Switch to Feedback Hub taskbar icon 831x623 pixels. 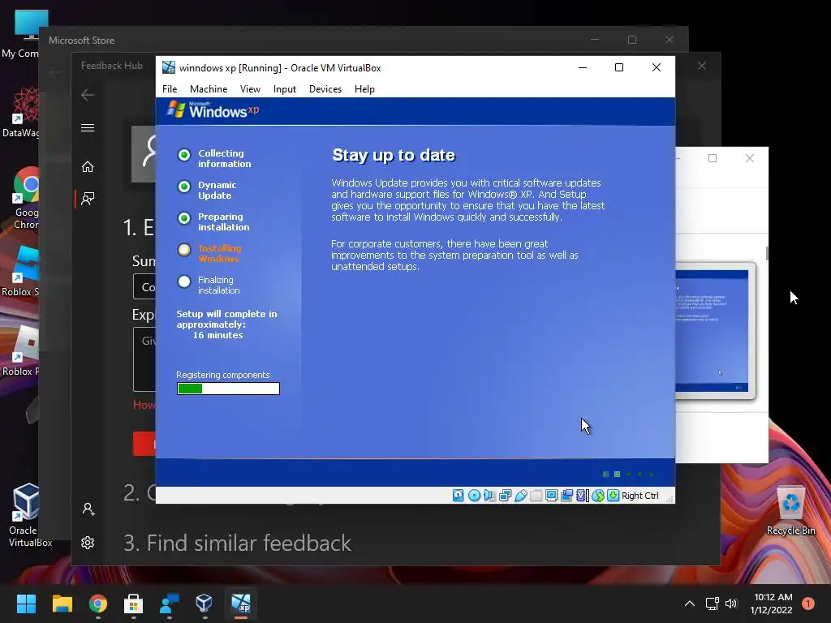(169, 604)
